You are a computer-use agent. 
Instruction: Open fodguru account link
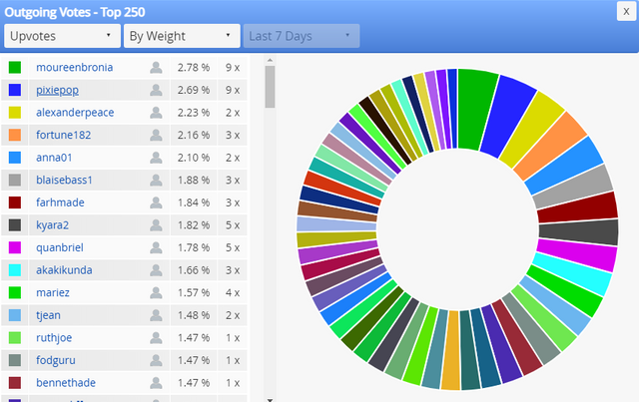(x=56, y=360)
